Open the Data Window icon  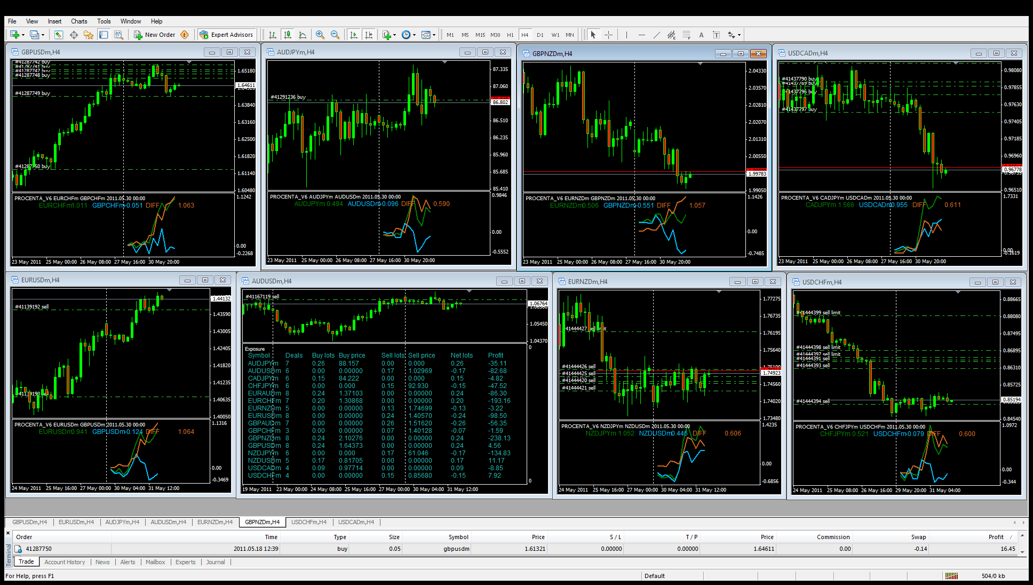pos(74,35)
